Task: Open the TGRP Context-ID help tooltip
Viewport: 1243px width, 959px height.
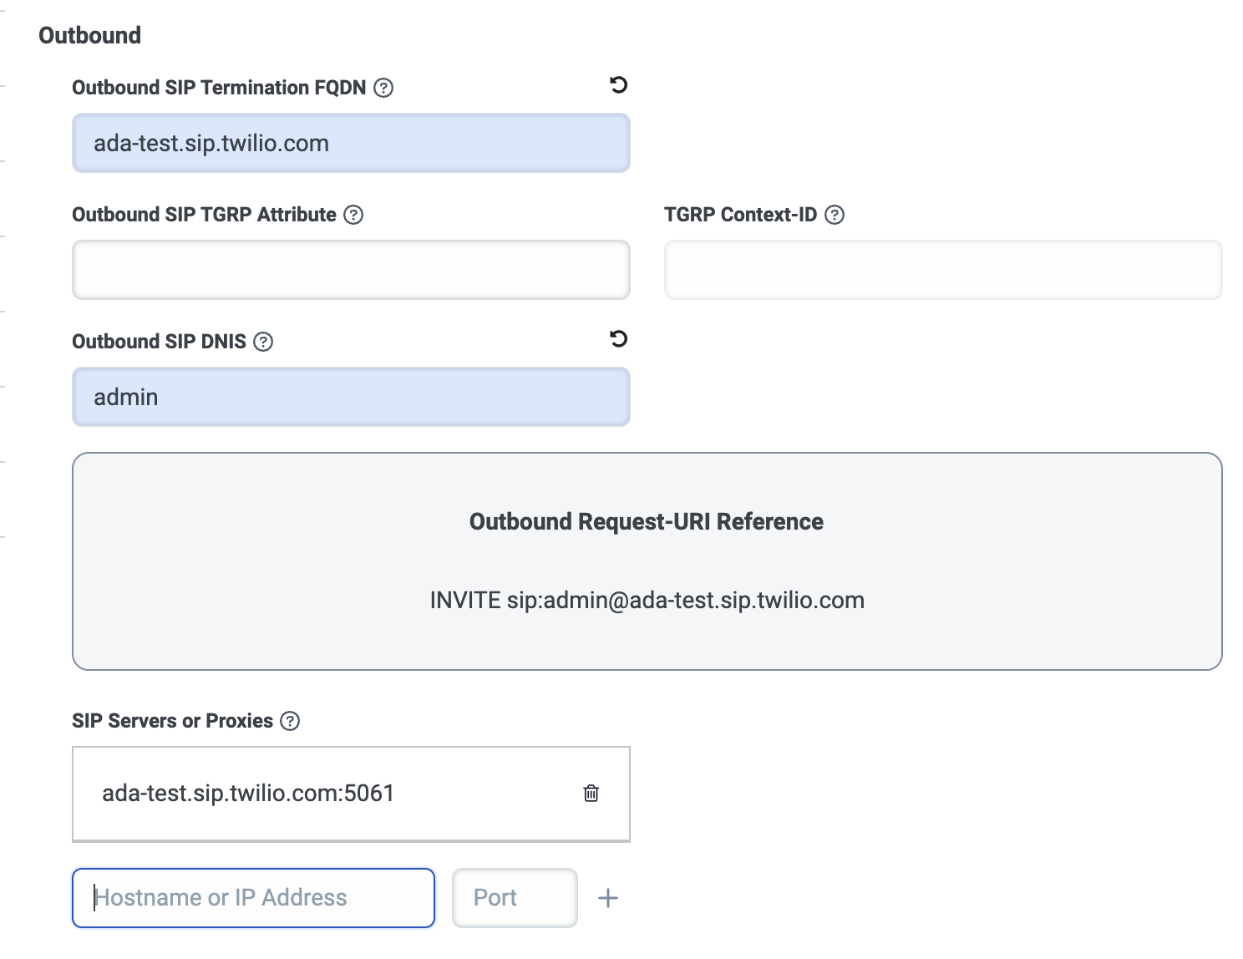Action: click(x=835, y=215)
